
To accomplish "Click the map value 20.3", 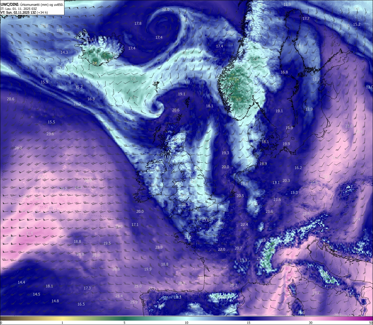I will (x=286, y=181).
